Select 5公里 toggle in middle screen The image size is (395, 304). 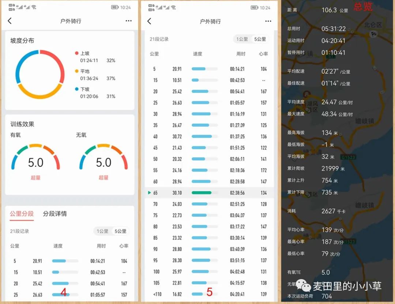pos(260,39)
